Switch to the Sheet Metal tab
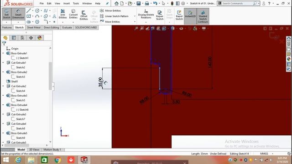Screen dimensions: 292x164 point(33,27)
